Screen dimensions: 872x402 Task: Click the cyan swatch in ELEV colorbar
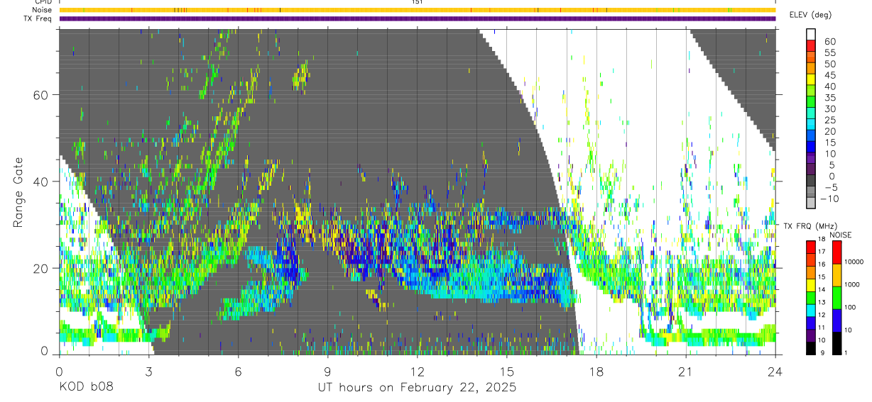pyautogui.click(x=811, y=124)
